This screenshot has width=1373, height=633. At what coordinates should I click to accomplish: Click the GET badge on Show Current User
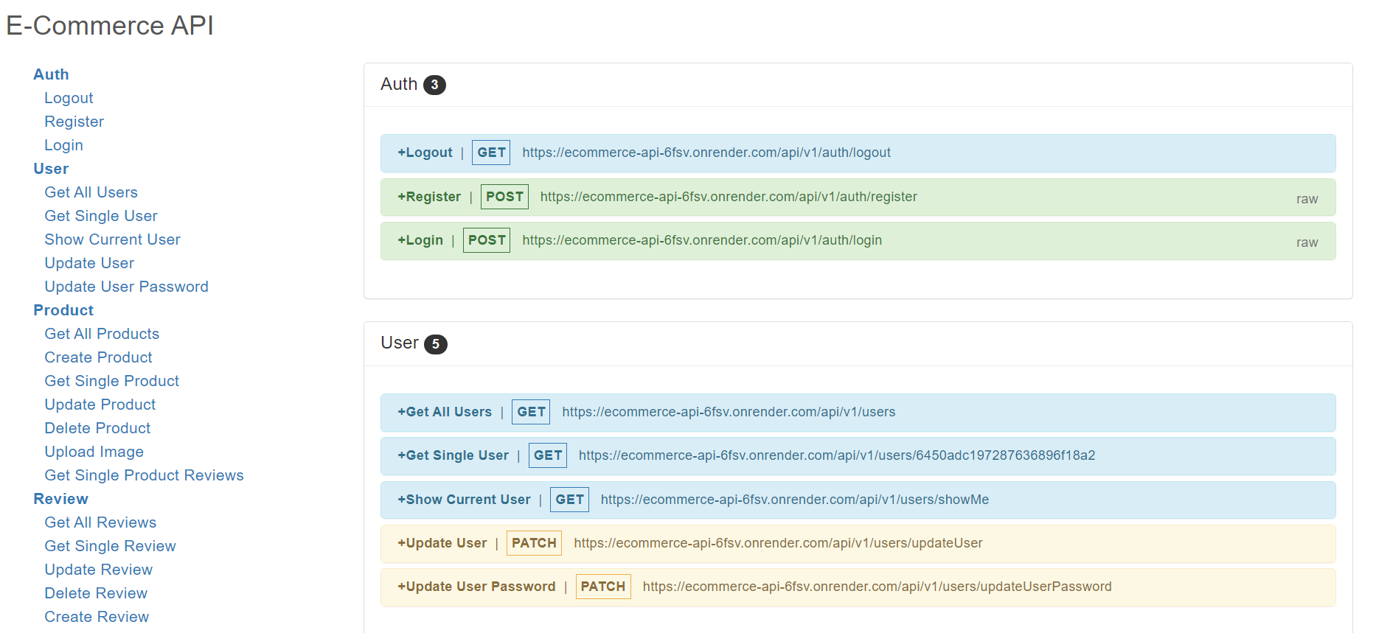569,500
